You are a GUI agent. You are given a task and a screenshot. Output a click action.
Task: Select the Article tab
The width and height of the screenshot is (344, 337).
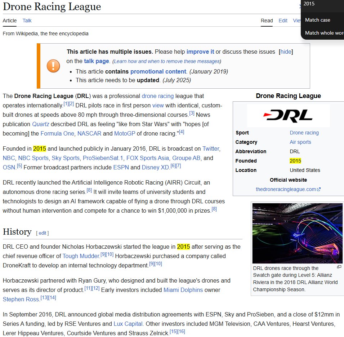click(x=10, y=21)
